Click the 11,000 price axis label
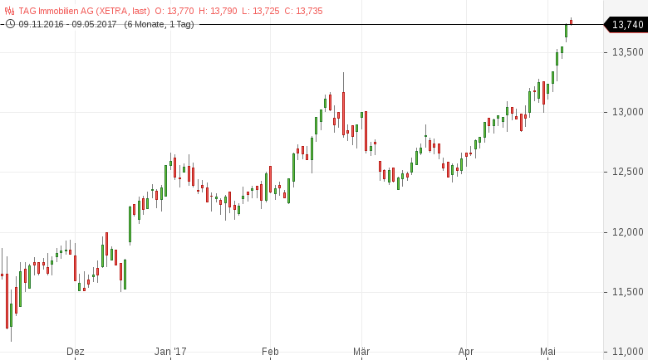This screenshot has width=648, height=360. (628, 352)
